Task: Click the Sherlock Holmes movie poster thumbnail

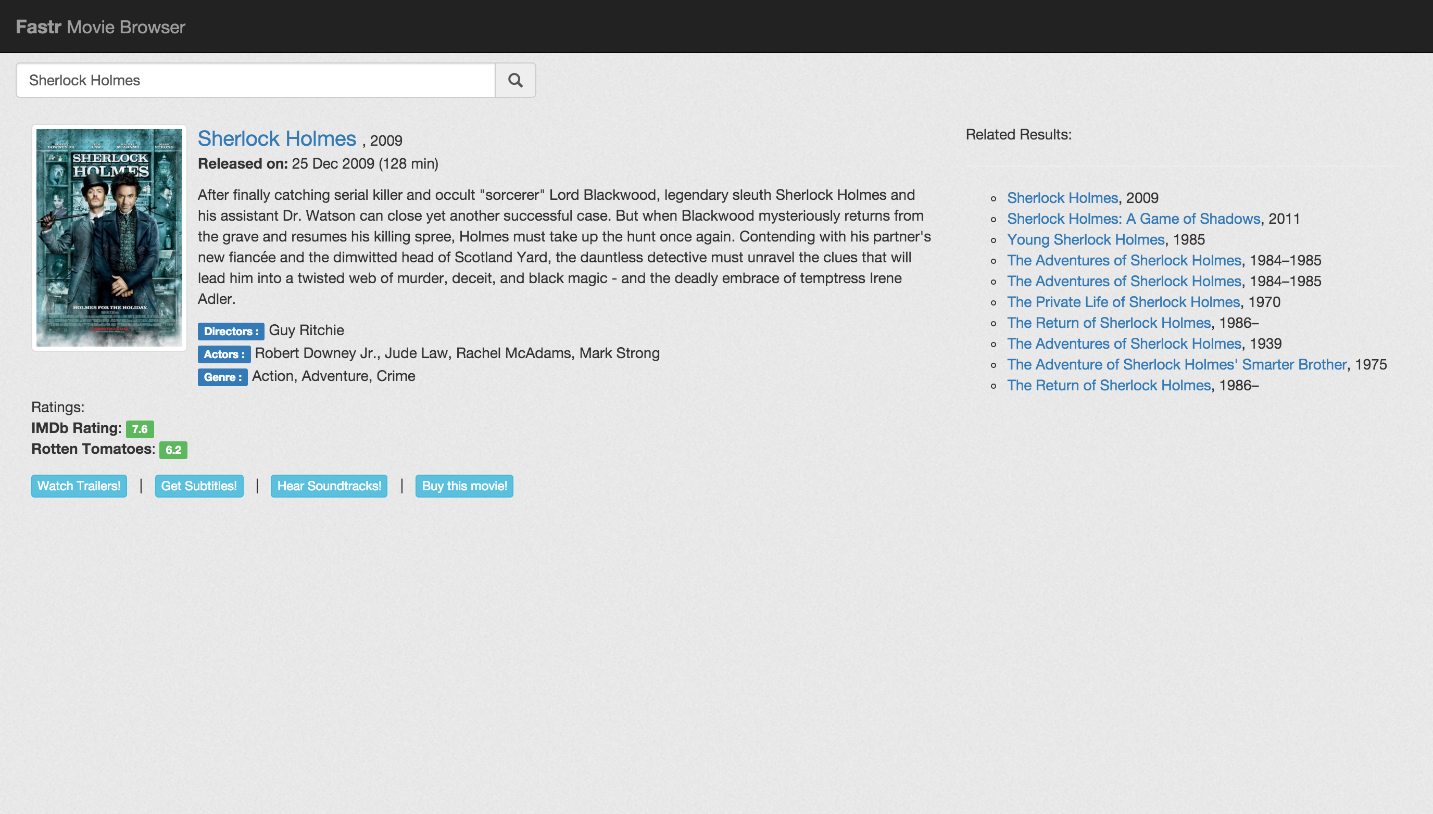Action: (x=109, y=238)
